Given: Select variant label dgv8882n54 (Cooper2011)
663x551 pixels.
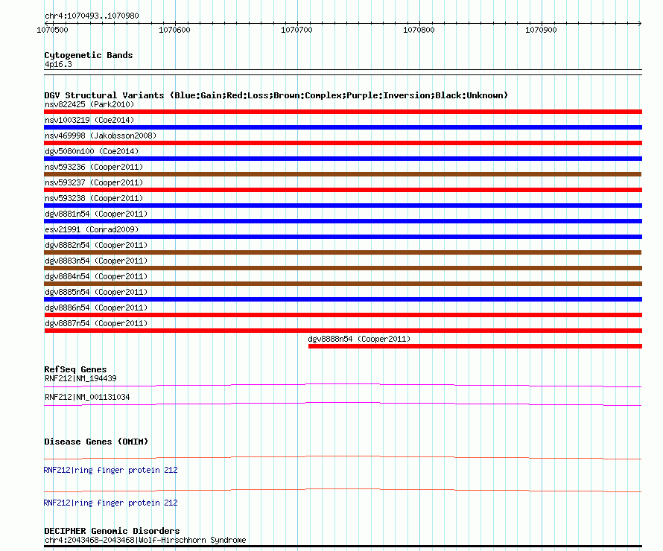Looking at the screenshot, I should (96, 245).
